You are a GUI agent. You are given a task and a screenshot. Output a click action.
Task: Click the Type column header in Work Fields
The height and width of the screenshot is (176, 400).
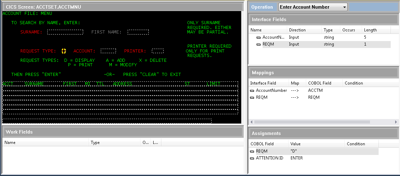[x=95, y=143]
